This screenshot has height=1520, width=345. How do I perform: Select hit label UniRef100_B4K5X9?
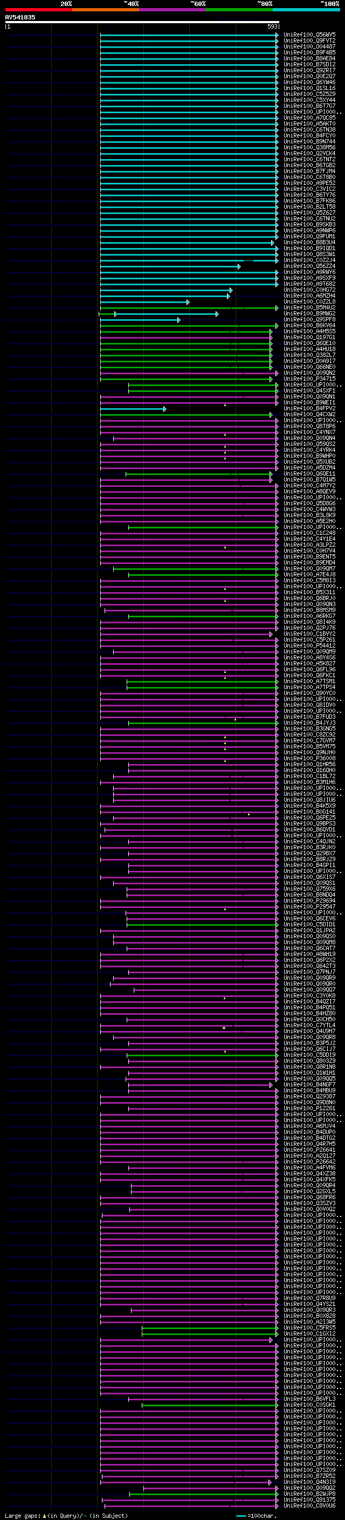pos(309,806)
